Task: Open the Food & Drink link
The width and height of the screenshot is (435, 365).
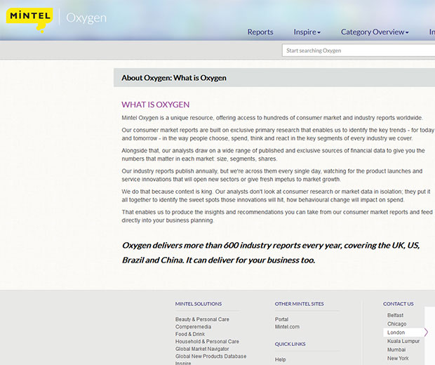Action: [x=190, y=334]
